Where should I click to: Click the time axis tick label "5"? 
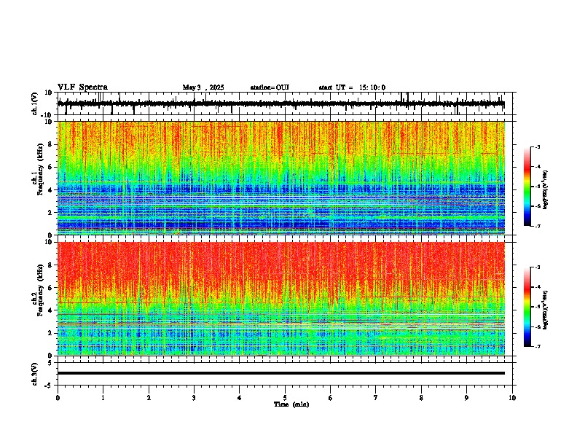(x=285, y=398)
